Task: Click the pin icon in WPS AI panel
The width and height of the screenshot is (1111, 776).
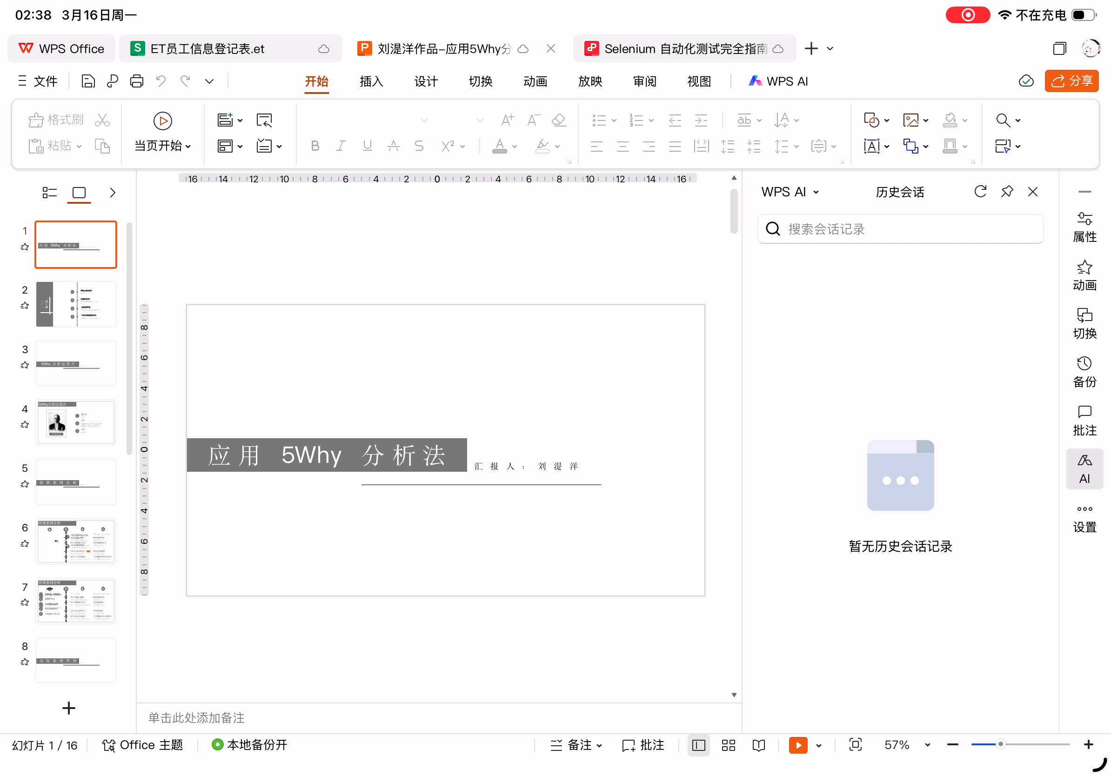Action: point(1006,192)
